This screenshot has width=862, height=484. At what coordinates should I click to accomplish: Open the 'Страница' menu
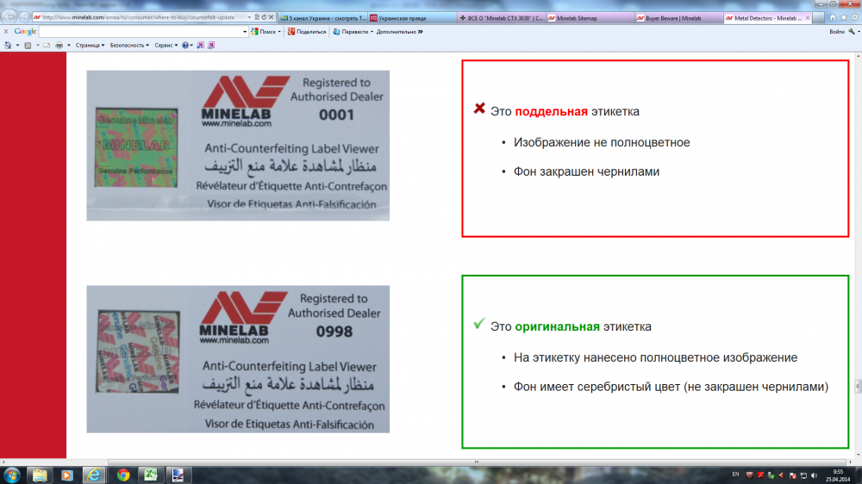(91, 45)
